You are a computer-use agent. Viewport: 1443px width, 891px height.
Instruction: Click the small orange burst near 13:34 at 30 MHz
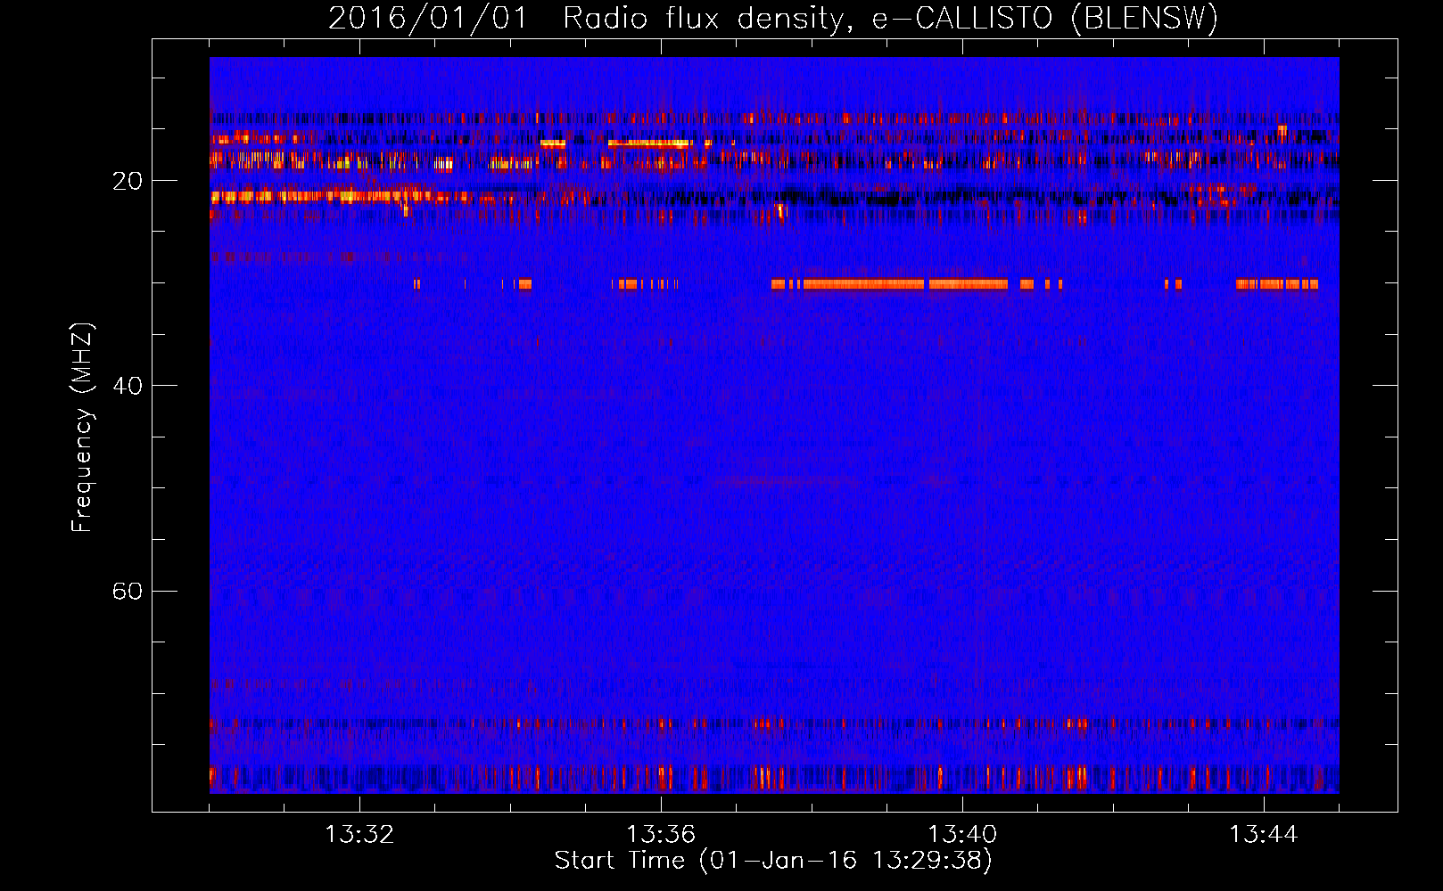point(524,284)
